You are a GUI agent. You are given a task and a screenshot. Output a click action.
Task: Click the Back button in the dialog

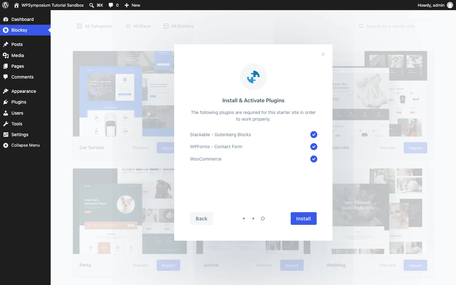click(201, 218)
